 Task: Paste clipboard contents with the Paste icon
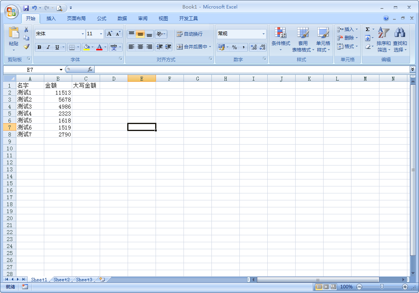coord(14,33)
